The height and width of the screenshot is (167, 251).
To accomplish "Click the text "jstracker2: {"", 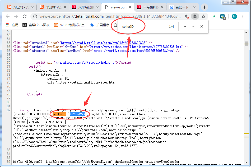I will pos(52,75).
